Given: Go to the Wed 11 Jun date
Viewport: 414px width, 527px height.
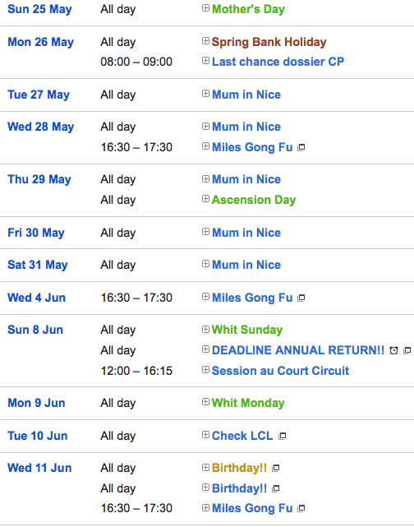Looking at the screenshot, I should pyautogui.click(x=39, y=468).
